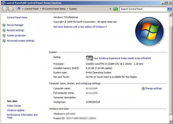Click the 64-bit Operating System value
The height and width of the screenshot is (124, 173).
point(98,73)
